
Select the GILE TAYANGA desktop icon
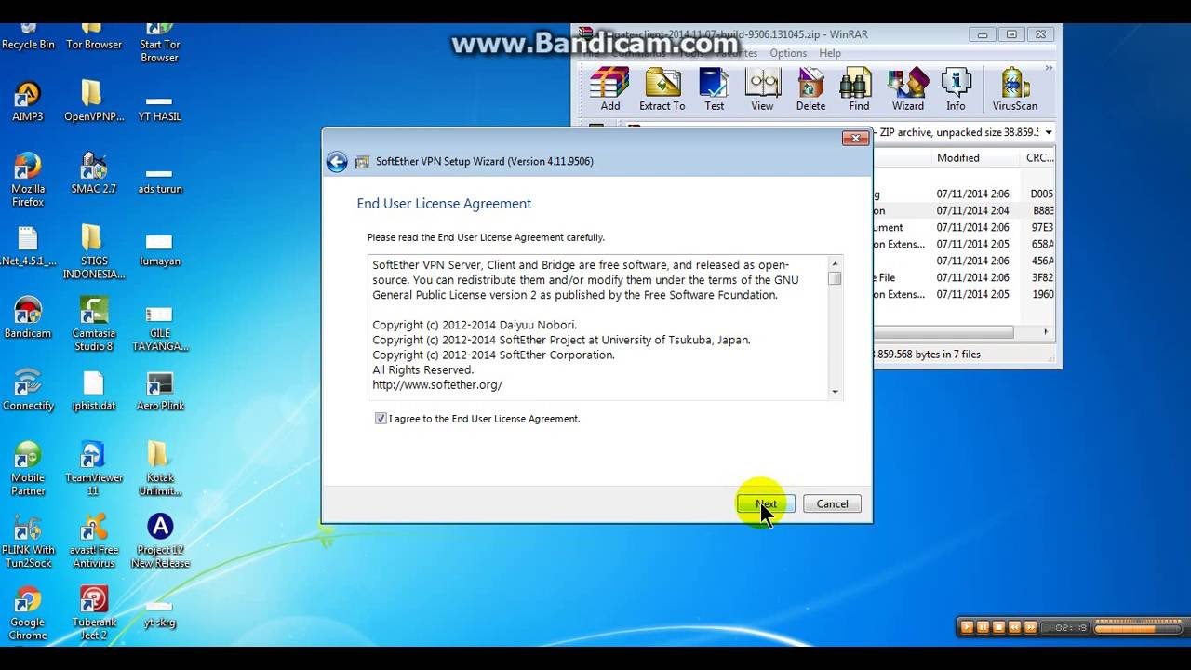tap(160, 329)
